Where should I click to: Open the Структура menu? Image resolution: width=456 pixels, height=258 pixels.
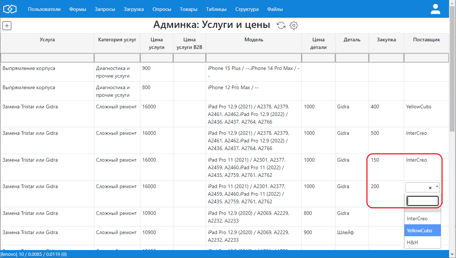pos(247,9)
